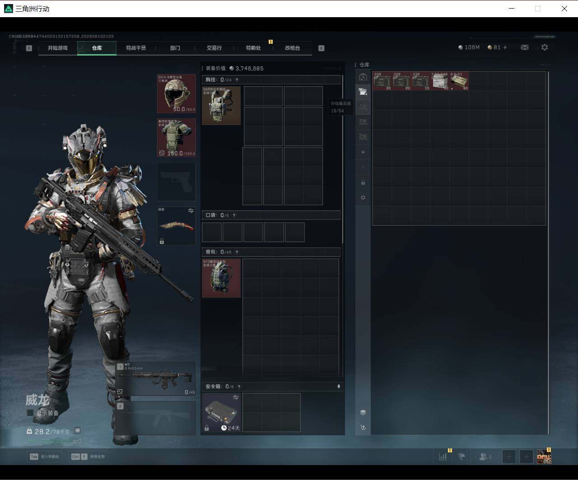Viewport: 578px width, 480px height.
Task: Click the lock icon on the melee knife slot
Action: tap(162, 242)
